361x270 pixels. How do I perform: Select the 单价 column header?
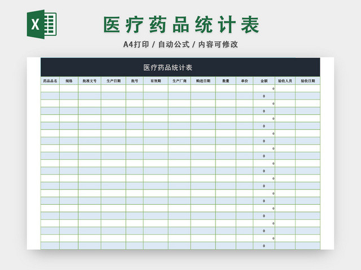tap(244, 81)
